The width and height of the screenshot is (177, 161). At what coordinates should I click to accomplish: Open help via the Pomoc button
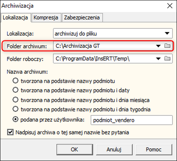154,149
